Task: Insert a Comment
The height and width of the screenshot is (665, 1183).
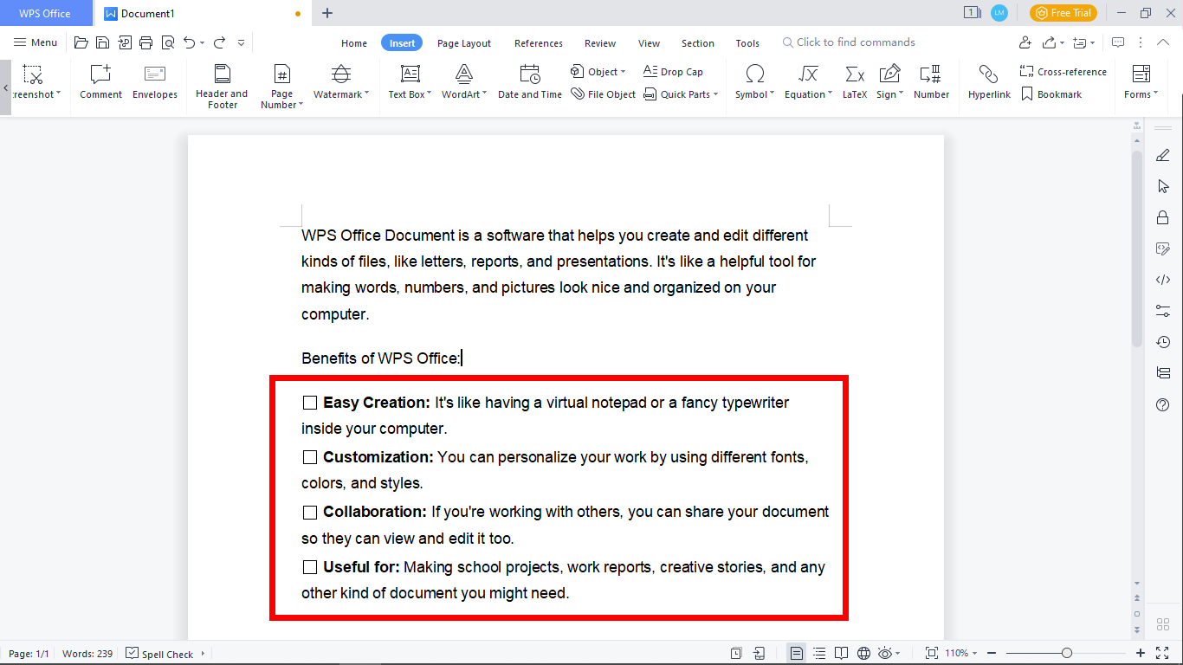Action: (x=100, y=82)
